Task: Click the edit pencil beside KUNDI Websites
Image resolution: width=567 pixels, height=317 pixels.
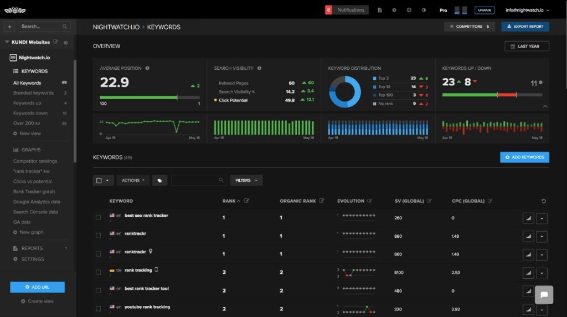Action: coord(56,42)
